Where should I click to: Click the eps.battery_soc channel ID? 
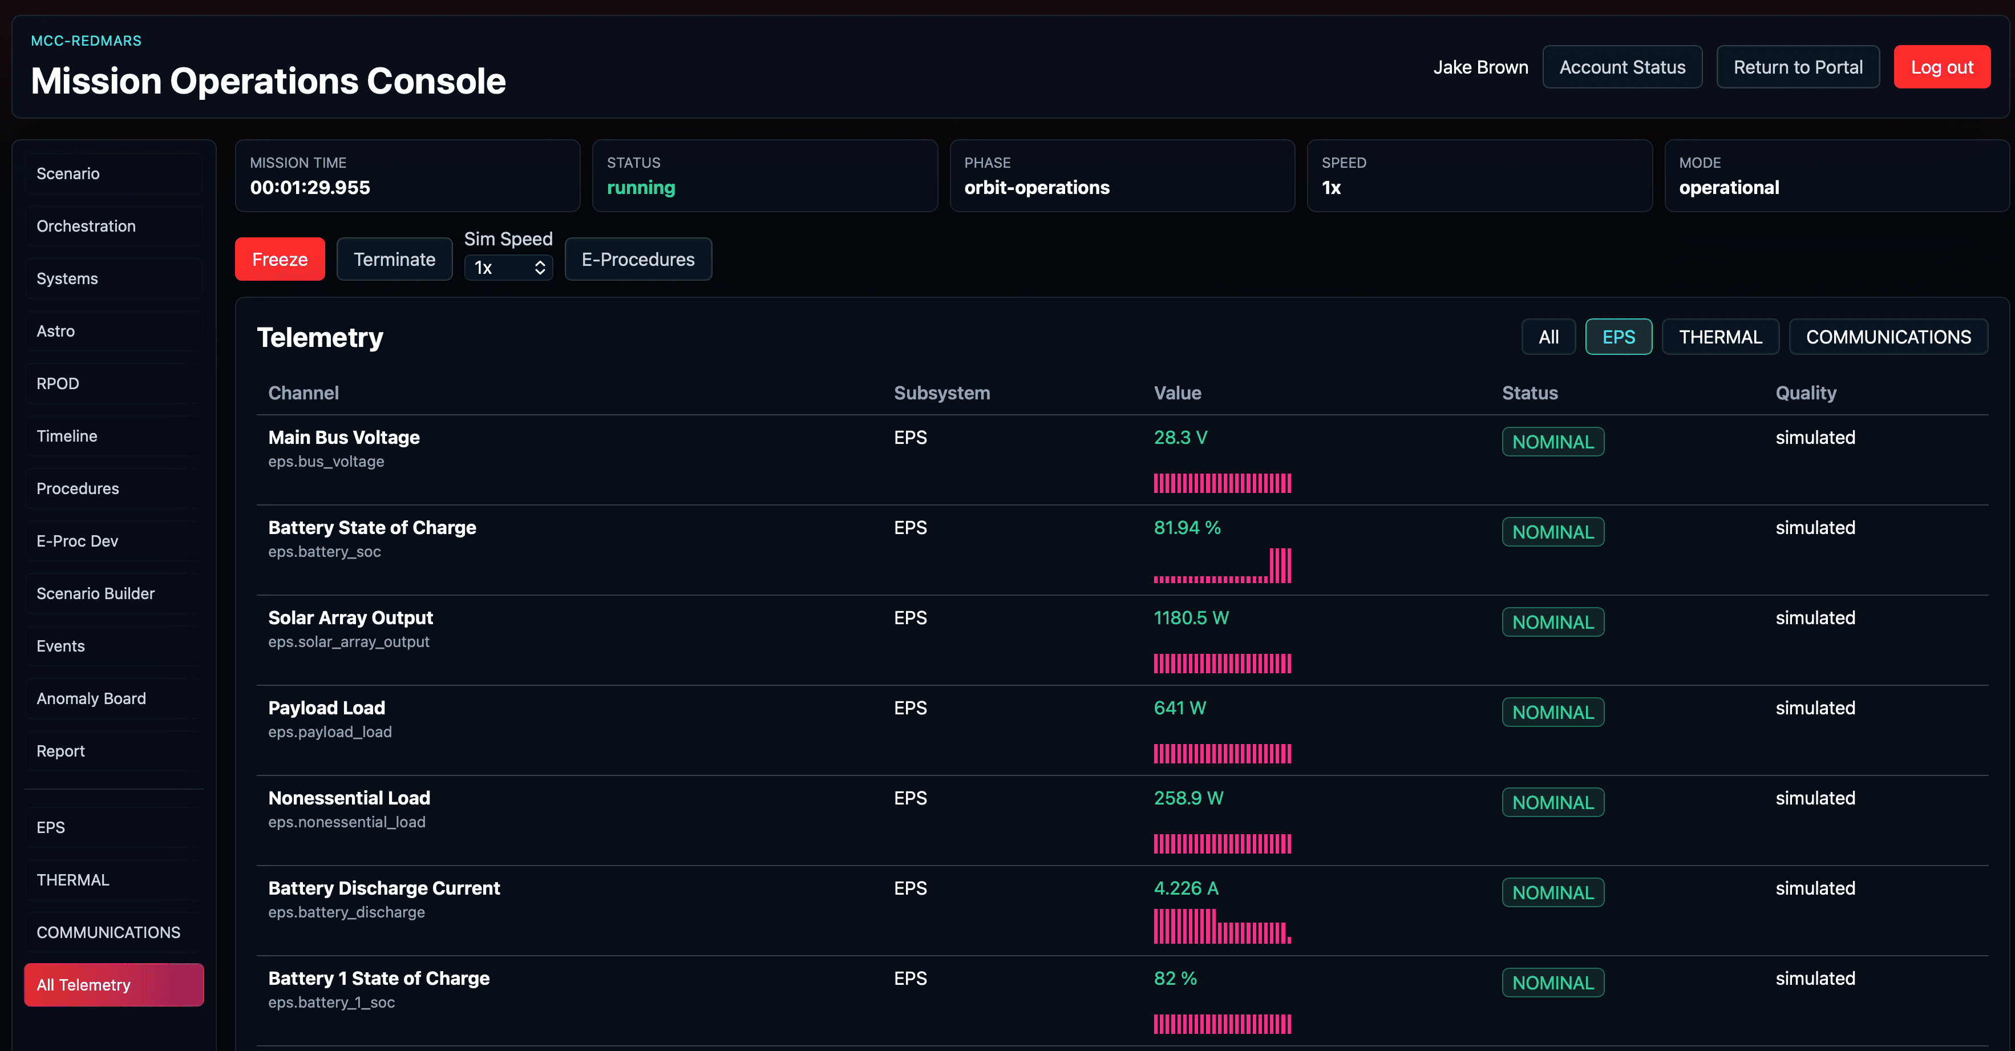325,552
